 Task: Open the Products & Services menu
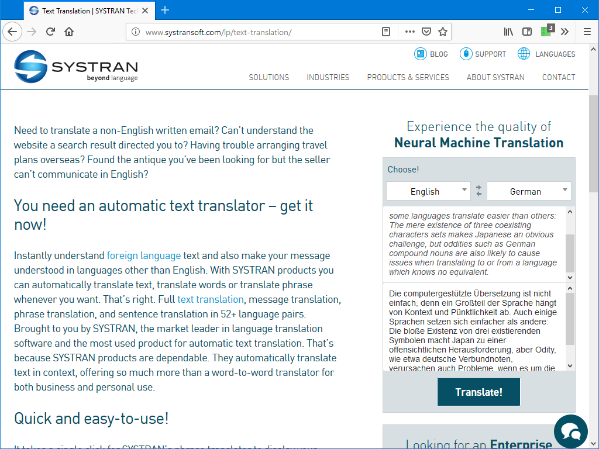point(408,77)
